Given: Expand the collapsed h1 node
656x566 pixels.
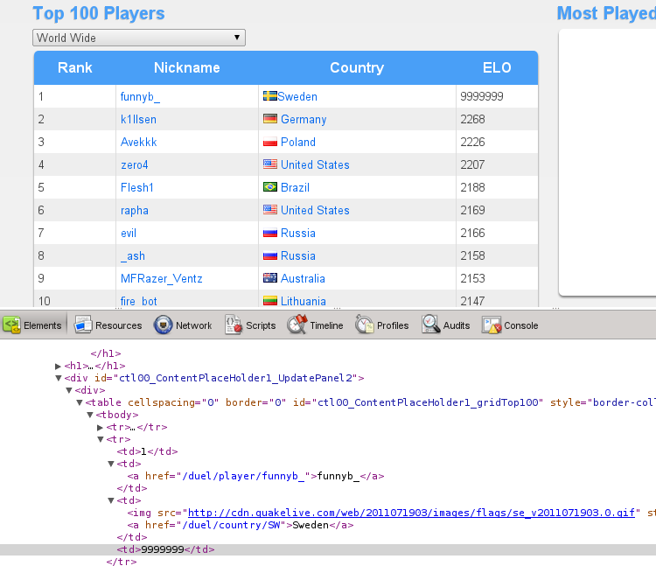Looking at the screenshot, I should click(59, 366).
